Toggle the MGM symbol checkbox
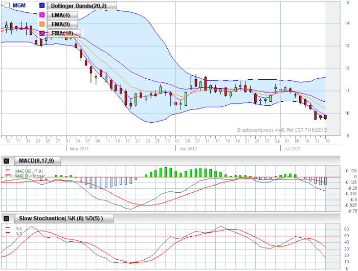Screen dimensions: 358x271 (7, 6)
